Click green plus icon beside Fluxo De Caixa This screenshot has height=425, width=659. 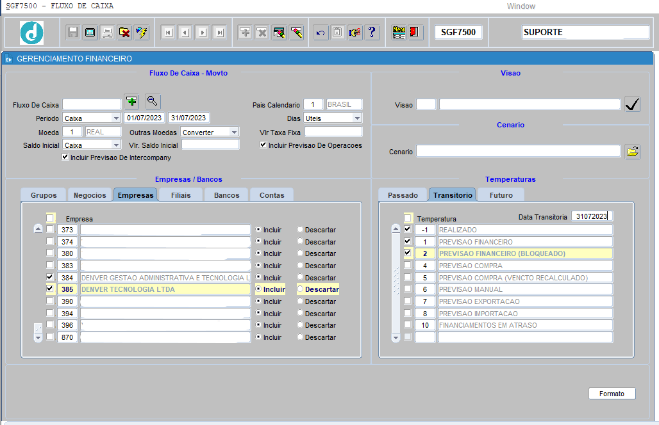[132, 102]
